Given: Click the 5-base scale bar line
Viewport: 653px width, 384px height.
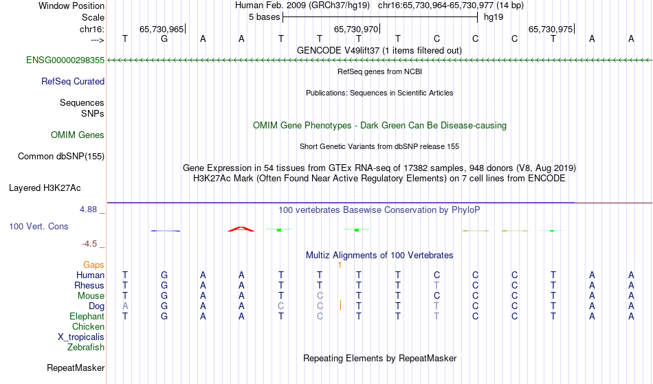Looking at the screenshot, I should coord(380,17).
